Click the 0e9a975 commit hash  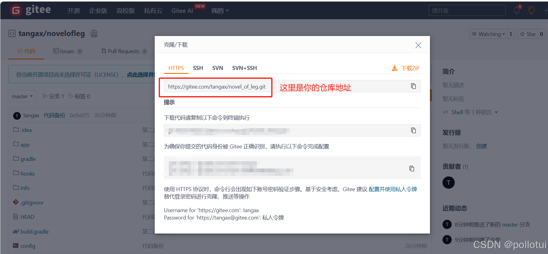pos(80,115)
